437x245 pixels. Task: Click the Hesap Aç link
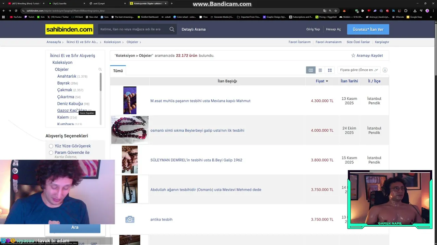click(x=333, y=29)
